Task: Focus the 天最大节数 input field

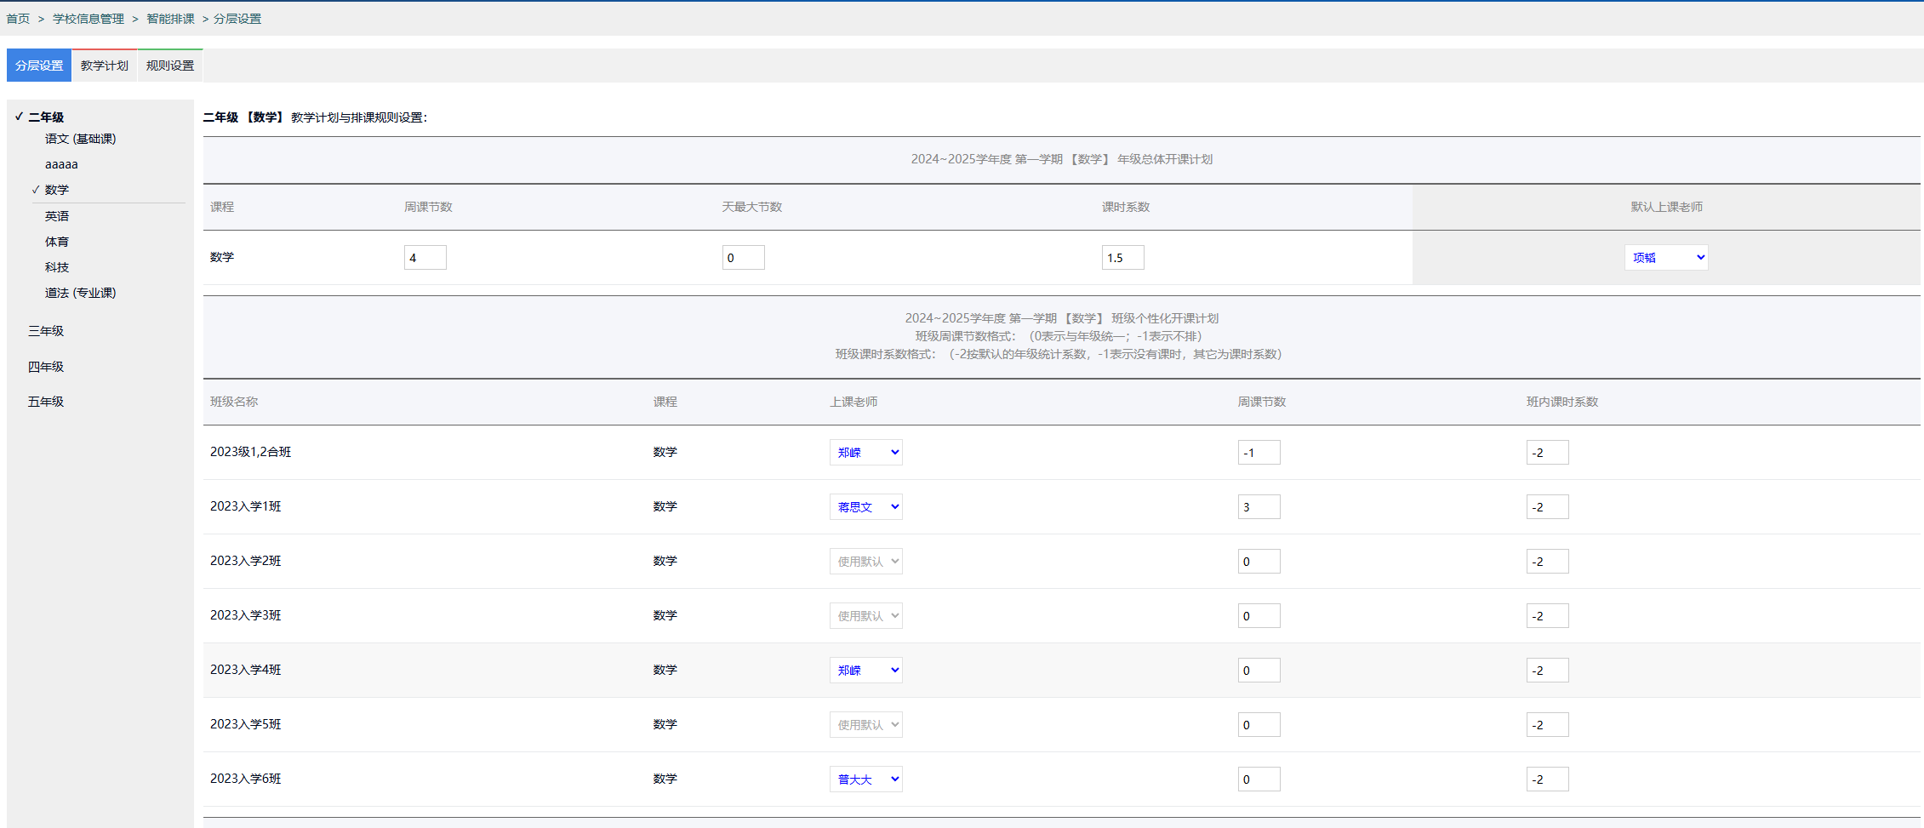Action: 743,258
